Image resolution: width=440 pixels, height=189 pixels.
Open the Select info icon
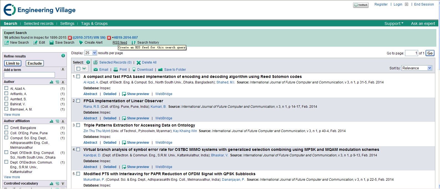(x=88, y=62)
